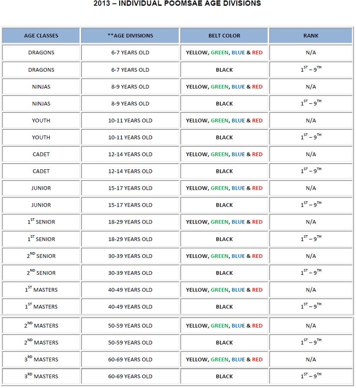Click the first 2ND MASTERS class cell

(41, 326)
